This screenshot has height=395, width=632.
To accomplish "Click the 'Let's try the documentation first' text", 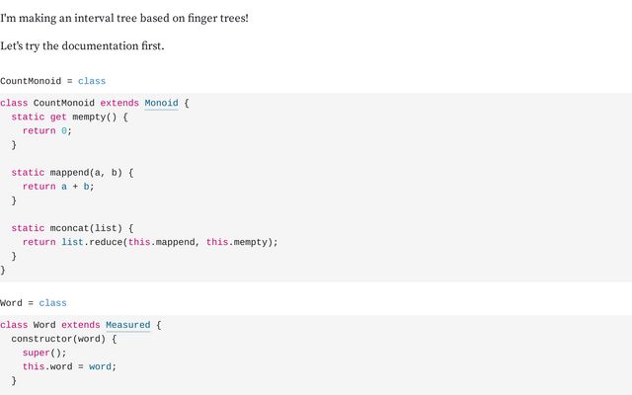I will coord(82,46).
